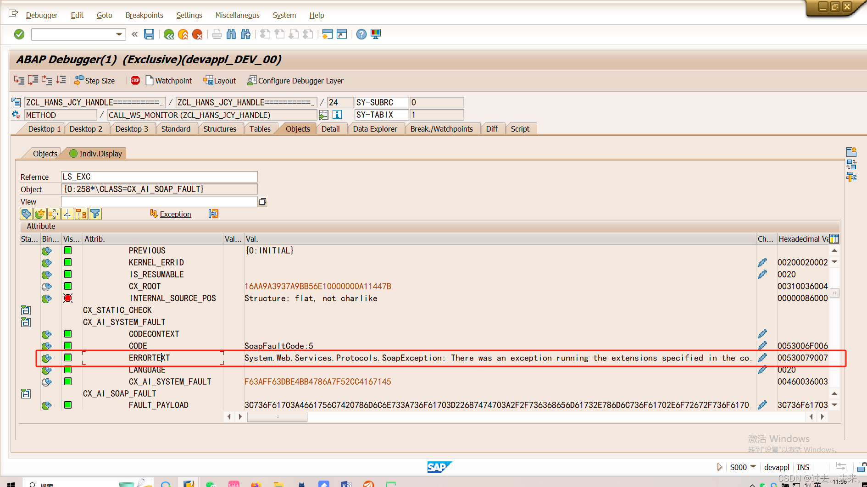Image resolution: width=867 pixels, height=487 pixels.
Task: Open the Debugger menu
Action: tap(42, 15)
